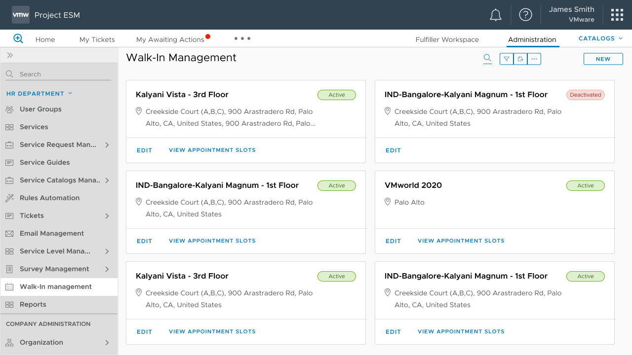Click the sidebar Search input field
Viewport: 632px width, 355px height.
tap(63, 74)
